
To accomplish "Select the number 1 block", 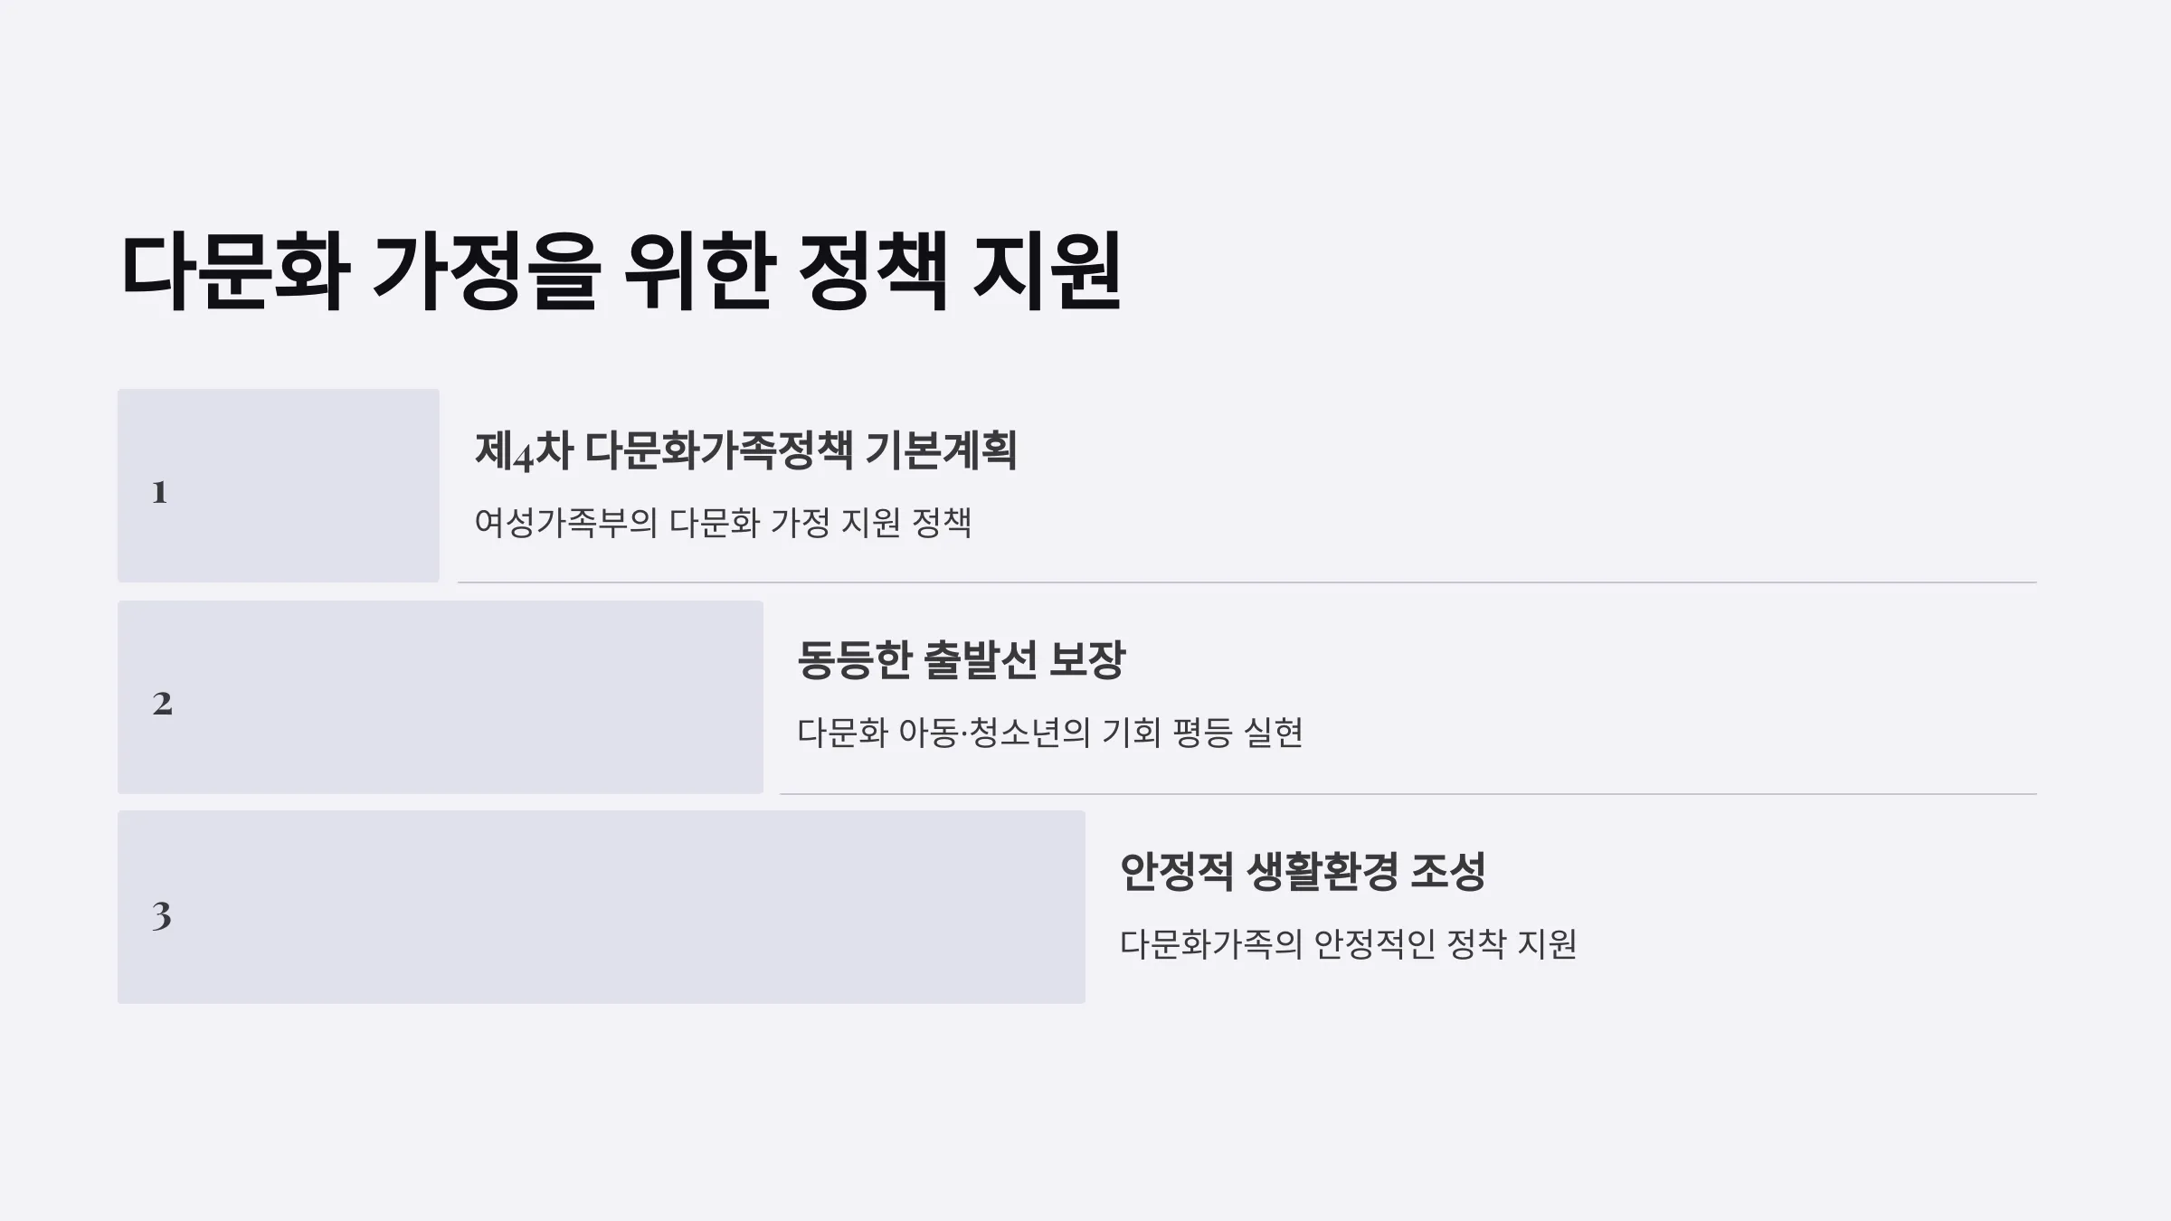I will tap(279, 486).
